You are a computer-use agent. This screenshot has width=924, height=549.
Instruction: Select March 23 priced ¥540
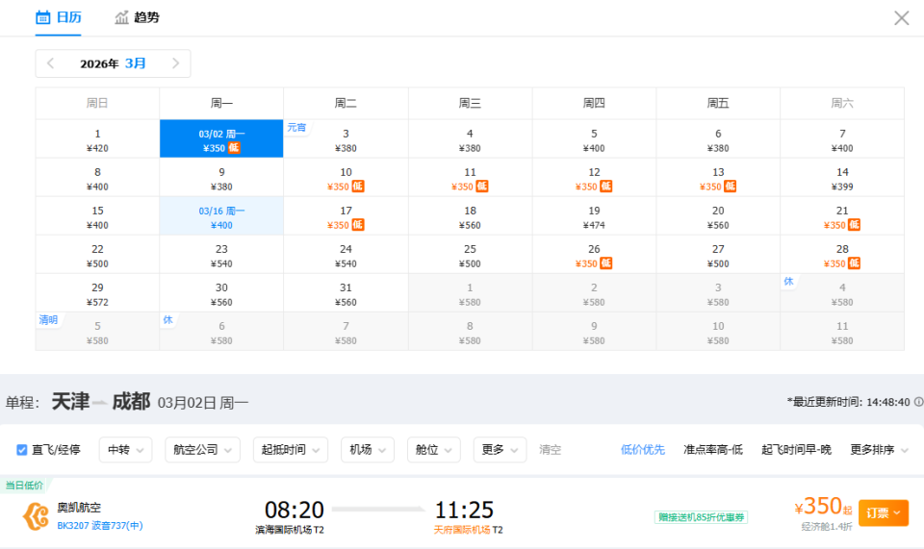221,255
